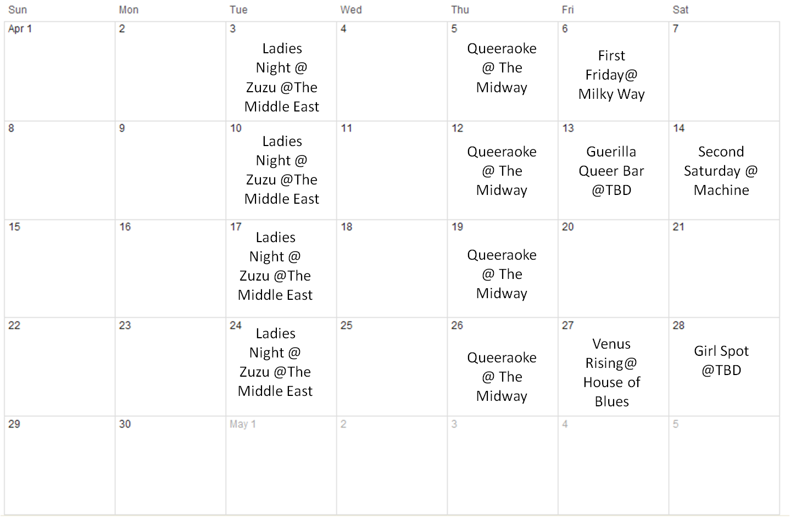Viewport: 790px width, 520px height.
Task: Click the Sat column header
Action: (681, 10)
